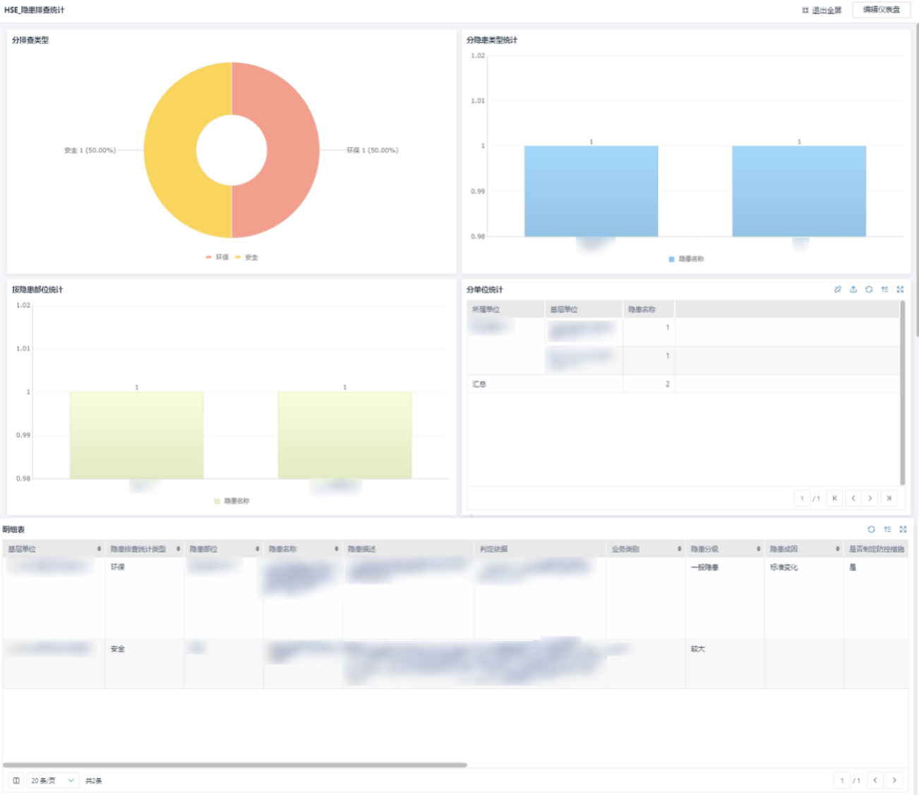Sort by 业务类别 column arrows

pyautogui.click(x=679, y=549)
